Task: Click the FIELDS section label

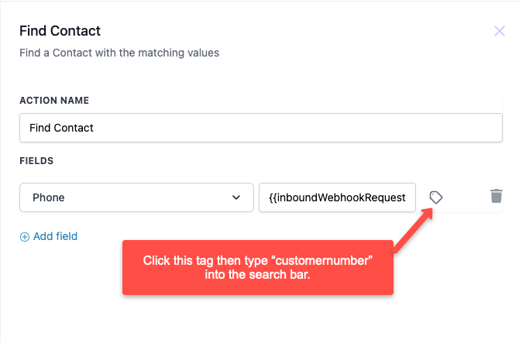Action: pyautogui.click(x=36, y=161)
